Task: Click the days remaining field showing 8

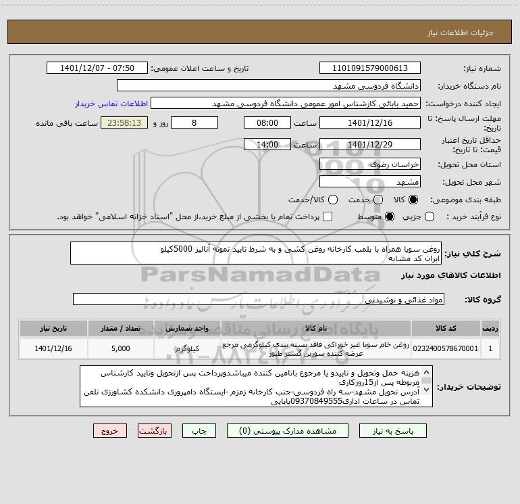Action: pos(194,122)
